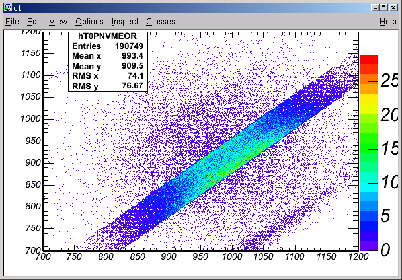The image size is (402, 280).
Task: Click y-axis label 1150
Action: [30, 53]
